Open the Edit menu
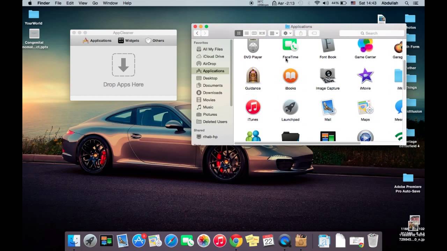Image resolution: width=447 pixels, height=251 pixels. pyautogui.click(x=70, y=3)
